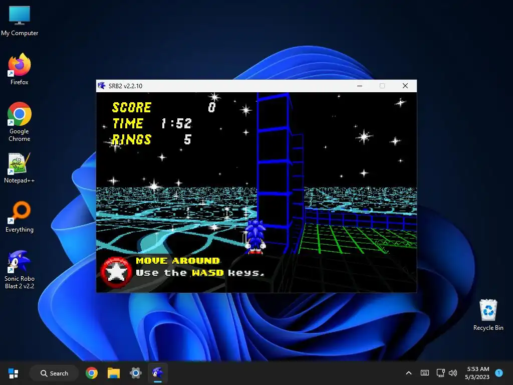
Task: Open File Explorer from the taskbar
Action: pyautogui.click(x=114, y=373)
